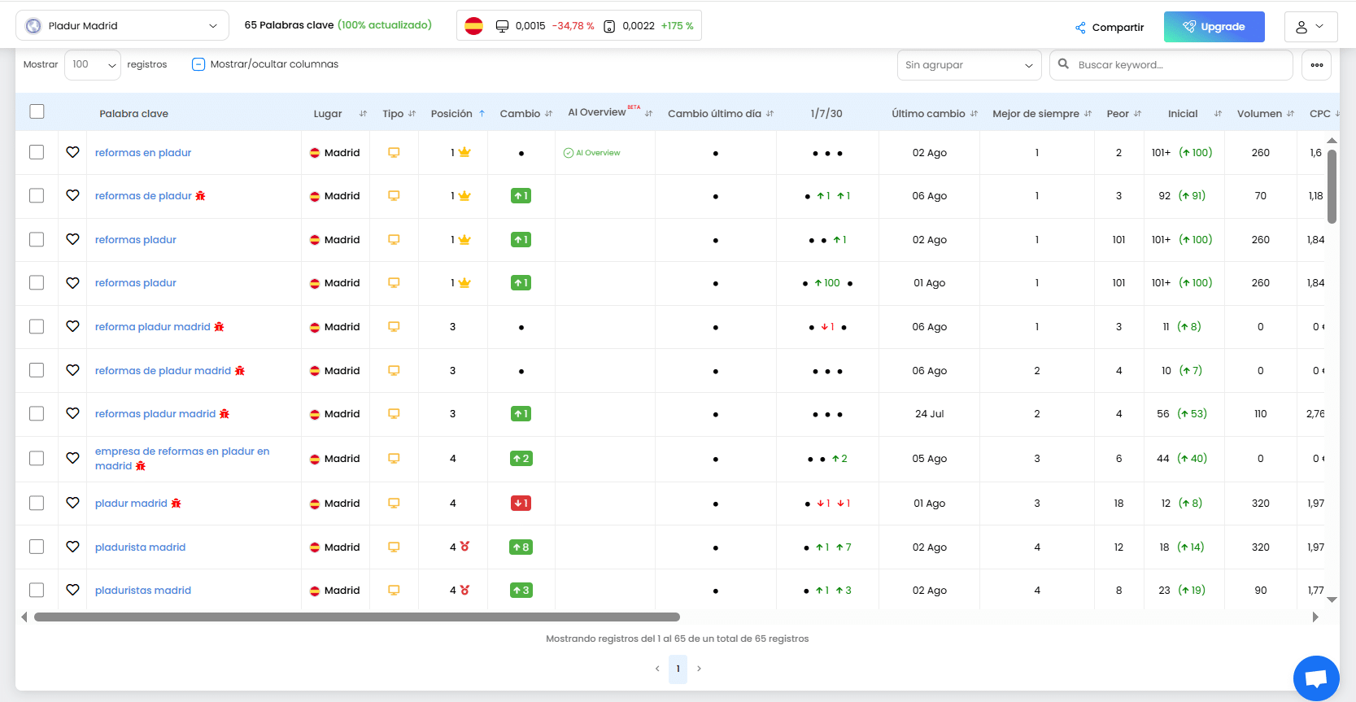
Task: Select the 'pladuristas madrid' row checkbox
Action: click(x=37, y=590)
